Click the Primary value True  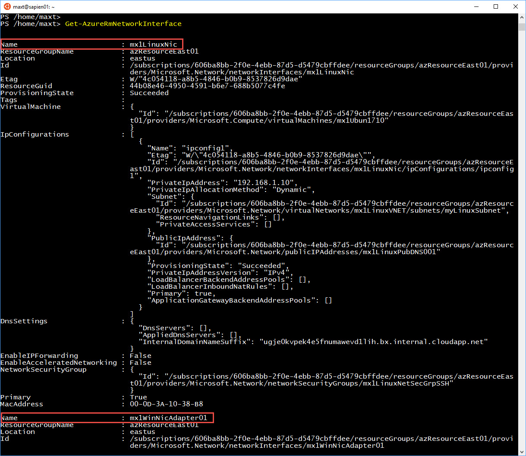point(139,397)
